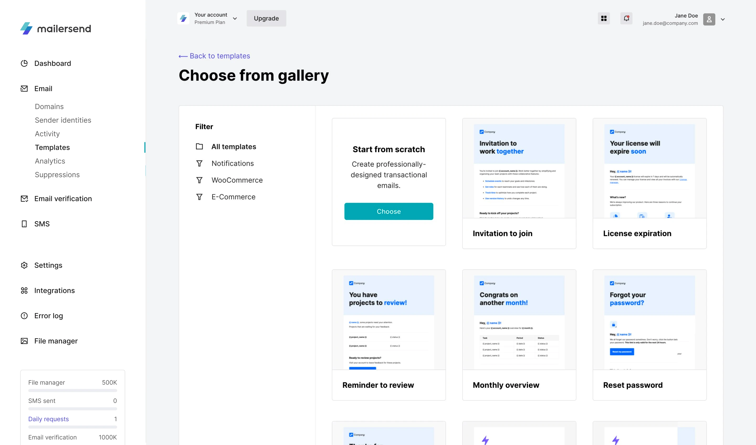The height and width of the screenshot is (445, 756).
Task: Click the back arrow before Back to templates
Action: (183, 56)
